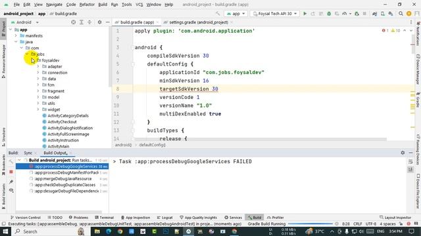Open recent editor tabs three-dot menu
Screen dimensions: 421x236
coord(411,22)
